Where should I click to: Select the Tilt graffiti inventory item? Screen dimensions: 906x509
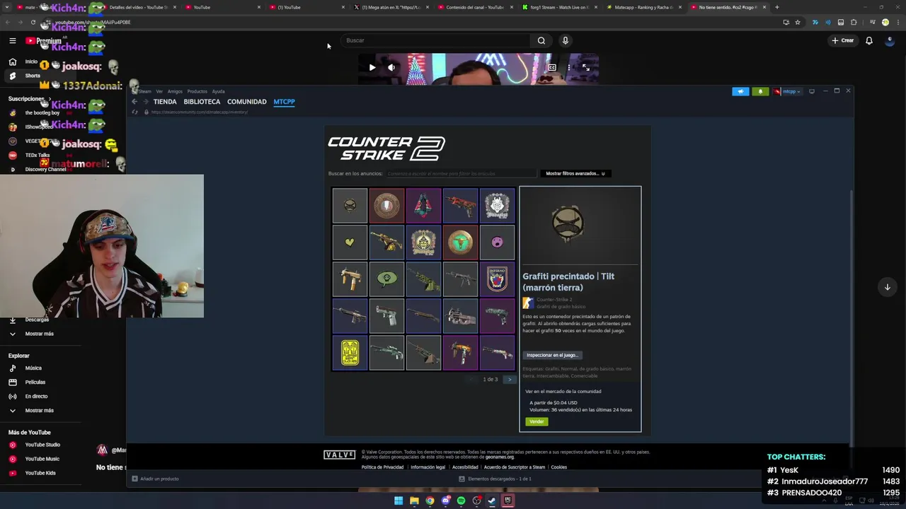(350, 206)
